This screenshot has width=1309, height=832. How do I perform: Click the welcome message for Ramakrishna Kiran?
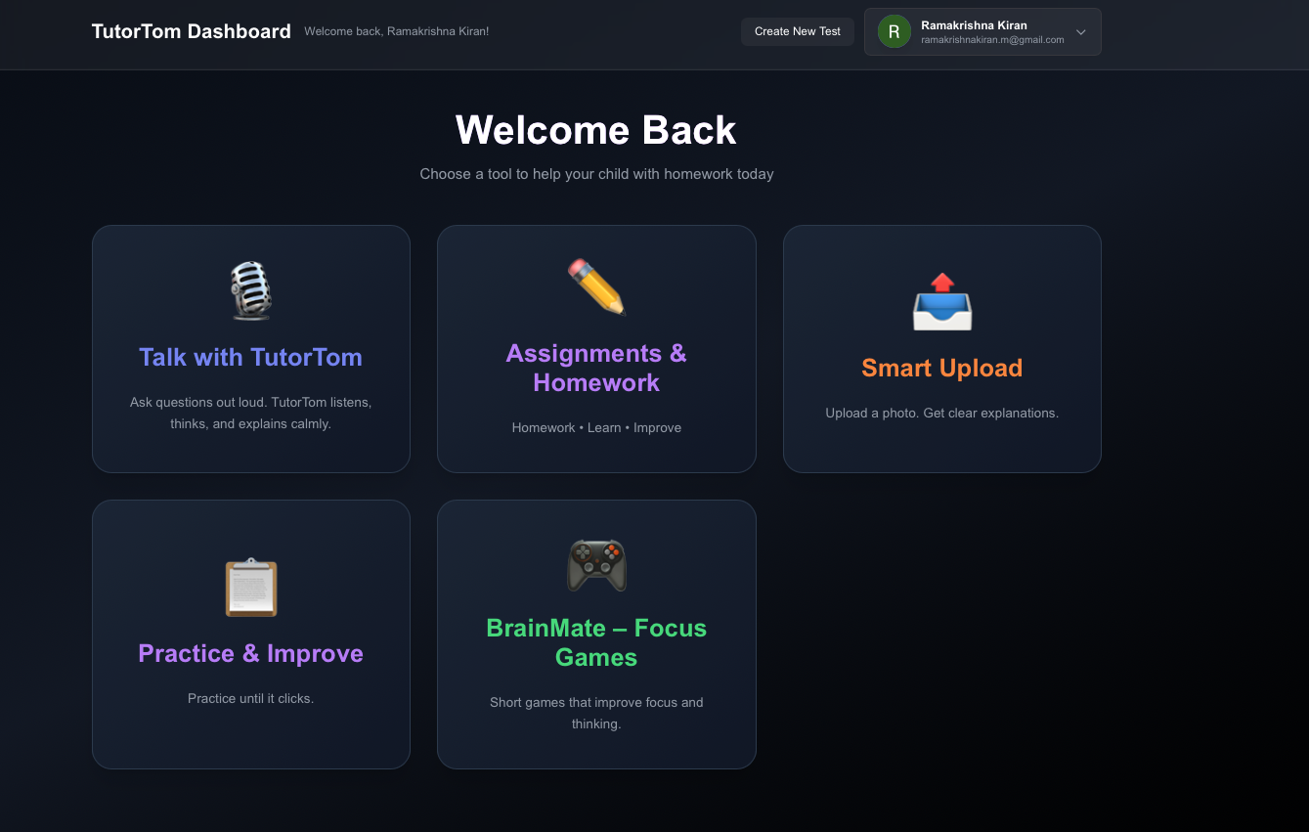(x=396, y=31)
